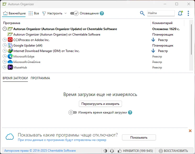Switch to the ПРОГРАММА tab
This screenshot has width=195, height=154.
point(40,78)
